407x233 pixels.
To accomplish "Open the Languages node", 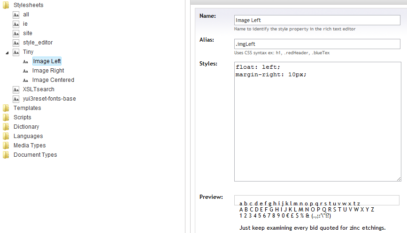I will 28,136.
